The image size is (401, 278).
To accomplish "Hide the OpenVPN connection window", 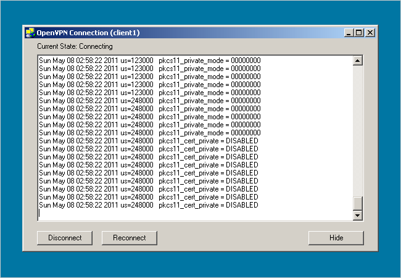I will pyautogui.click(x=336, y=238).
